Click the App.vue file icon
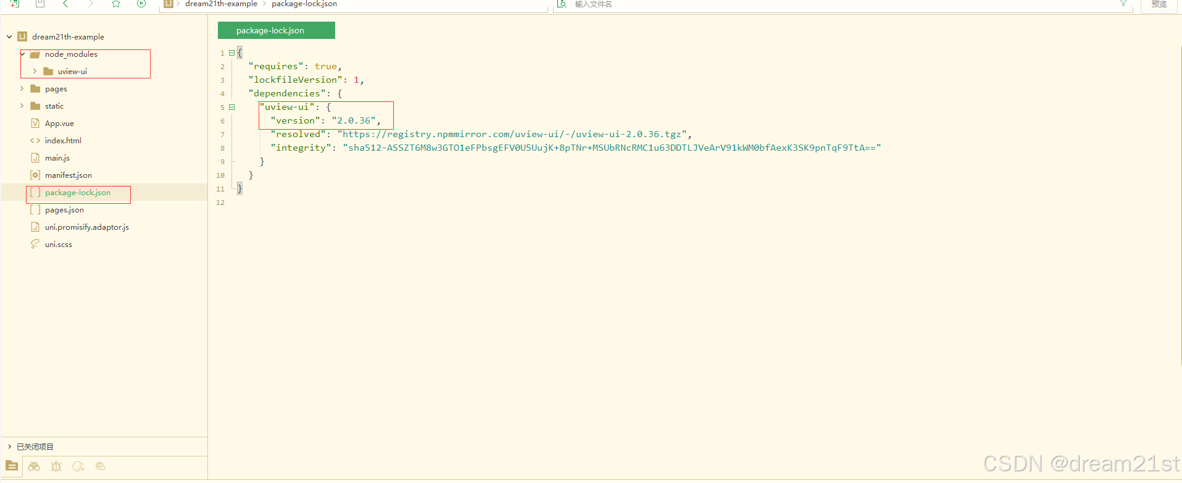The image size is (1182, 483). point(35,123)
